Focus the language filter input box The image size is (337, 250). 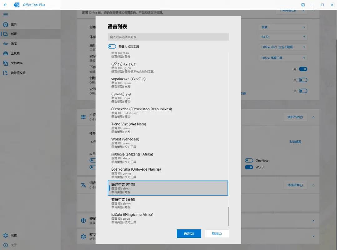pyautogui.click(x=168, y=37)
